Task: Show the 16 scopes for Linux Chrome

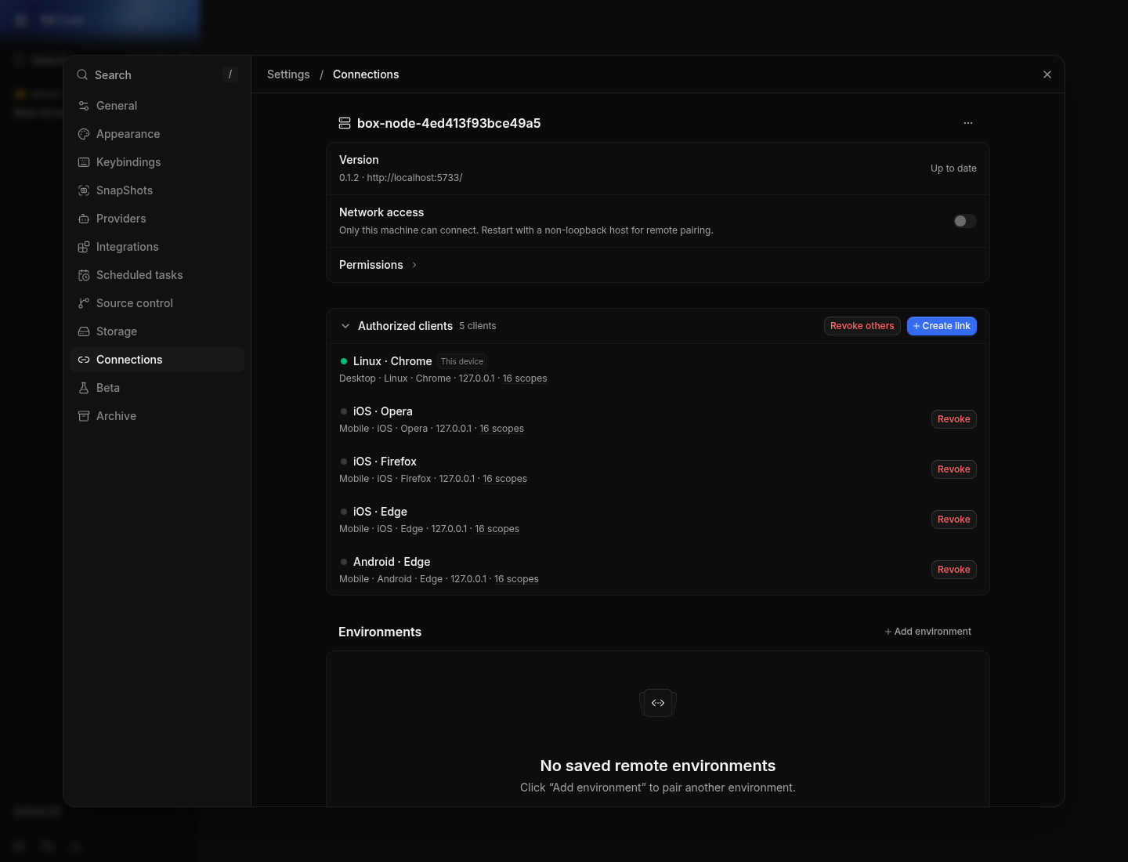Action: click(525, 378)
